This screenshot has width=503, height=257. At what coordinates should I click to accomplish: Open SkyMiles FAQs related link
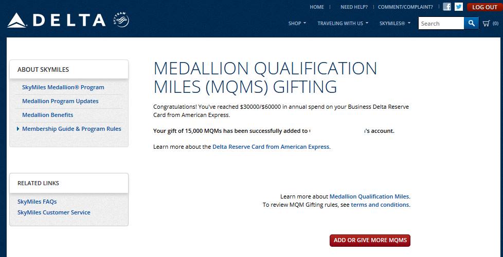(x=37, y=202)
